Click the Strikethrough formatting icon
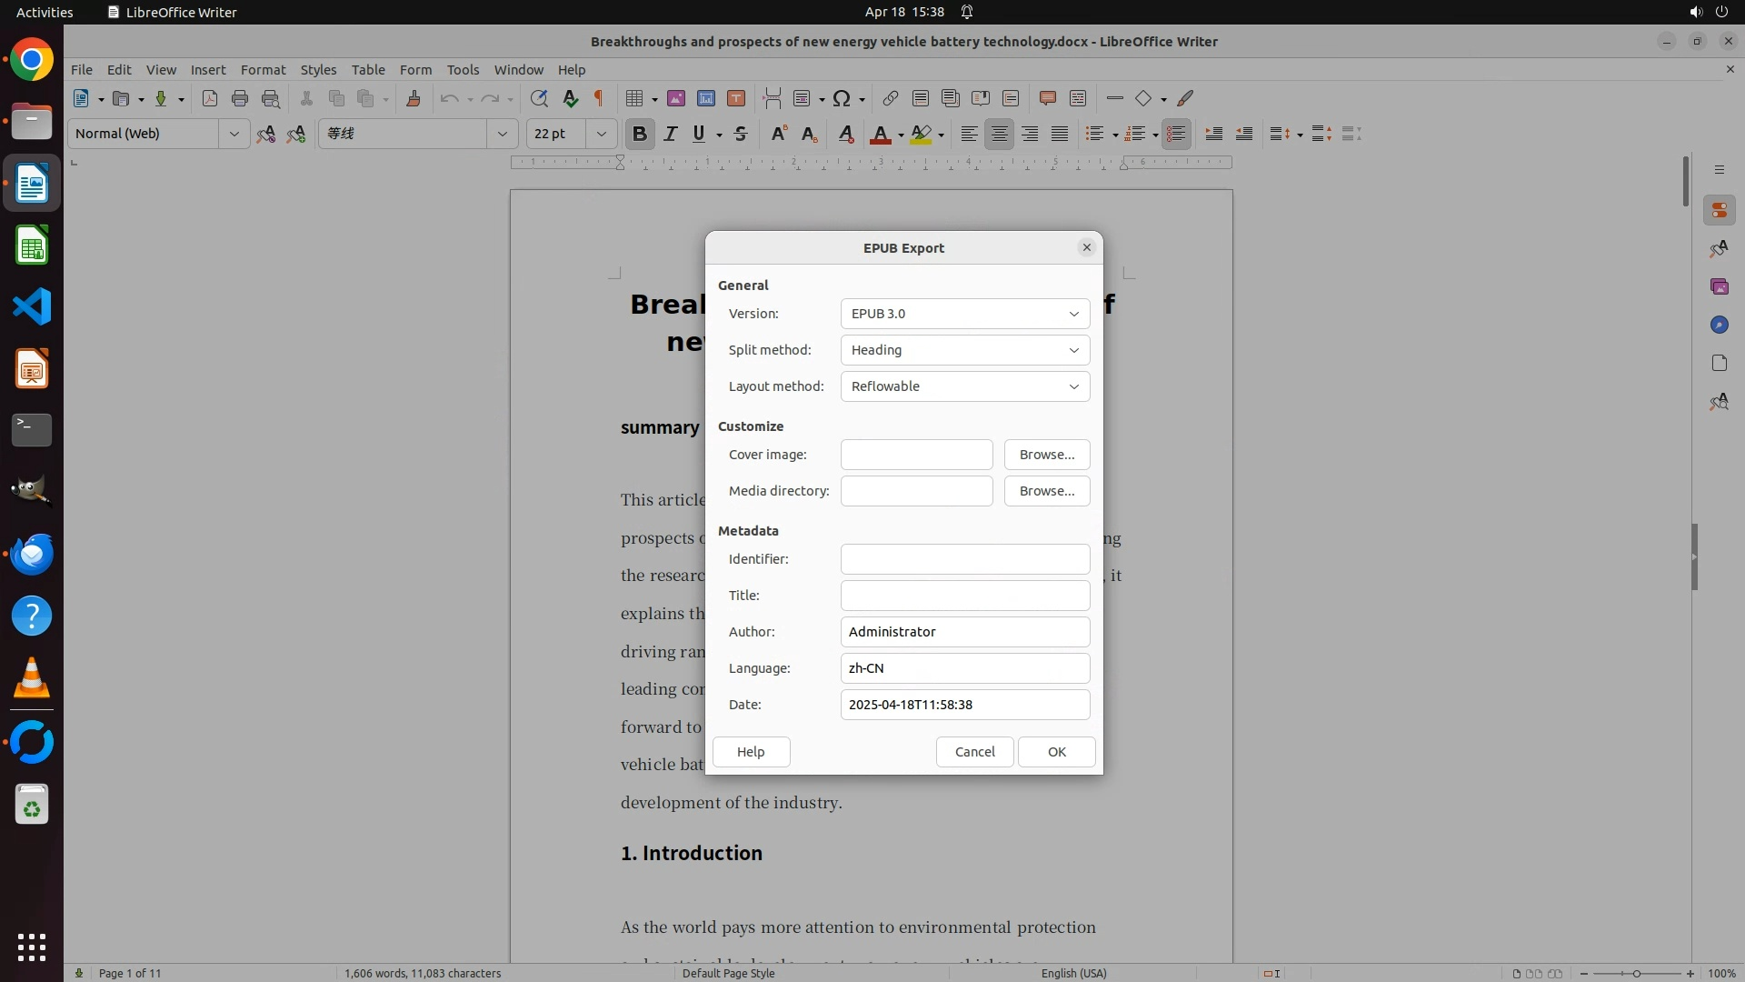1745x982 pixels. pyautogui.click(x=741, y=134)
